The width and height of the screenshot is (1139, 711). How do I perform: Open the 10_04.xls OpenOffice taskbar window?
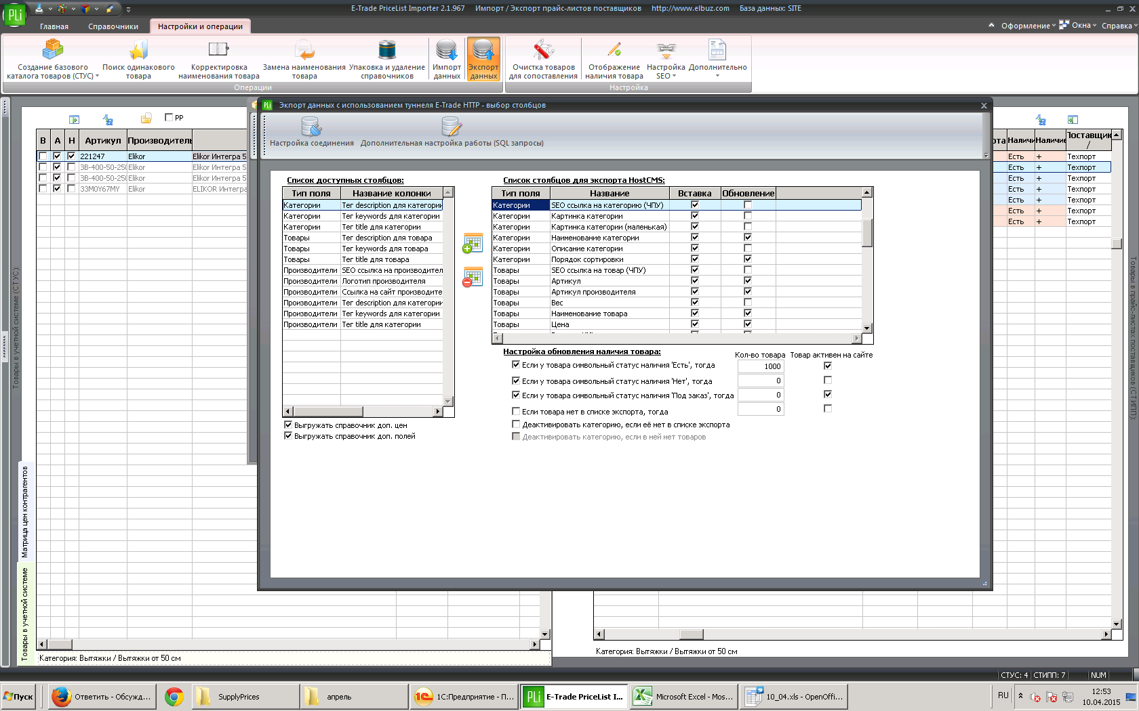794,696
